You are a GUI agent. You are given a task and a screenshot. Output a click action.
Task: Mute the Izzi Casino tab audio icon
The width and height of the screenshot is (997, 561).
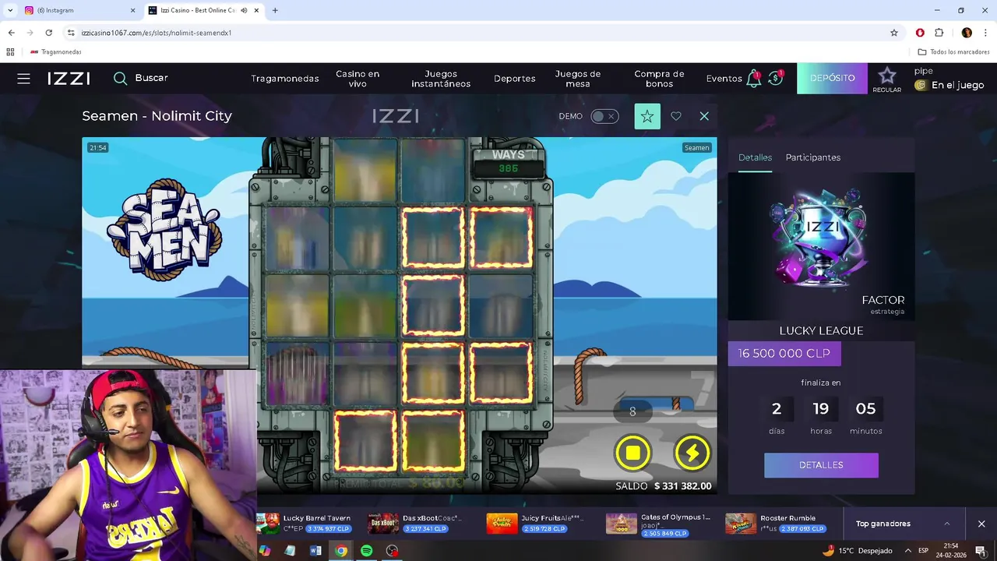click(x=245, y=10)
